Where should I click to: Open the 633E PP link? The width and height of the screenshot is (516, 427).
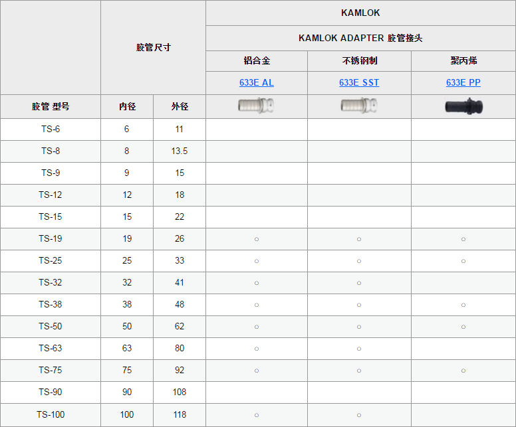pos(463,82)
